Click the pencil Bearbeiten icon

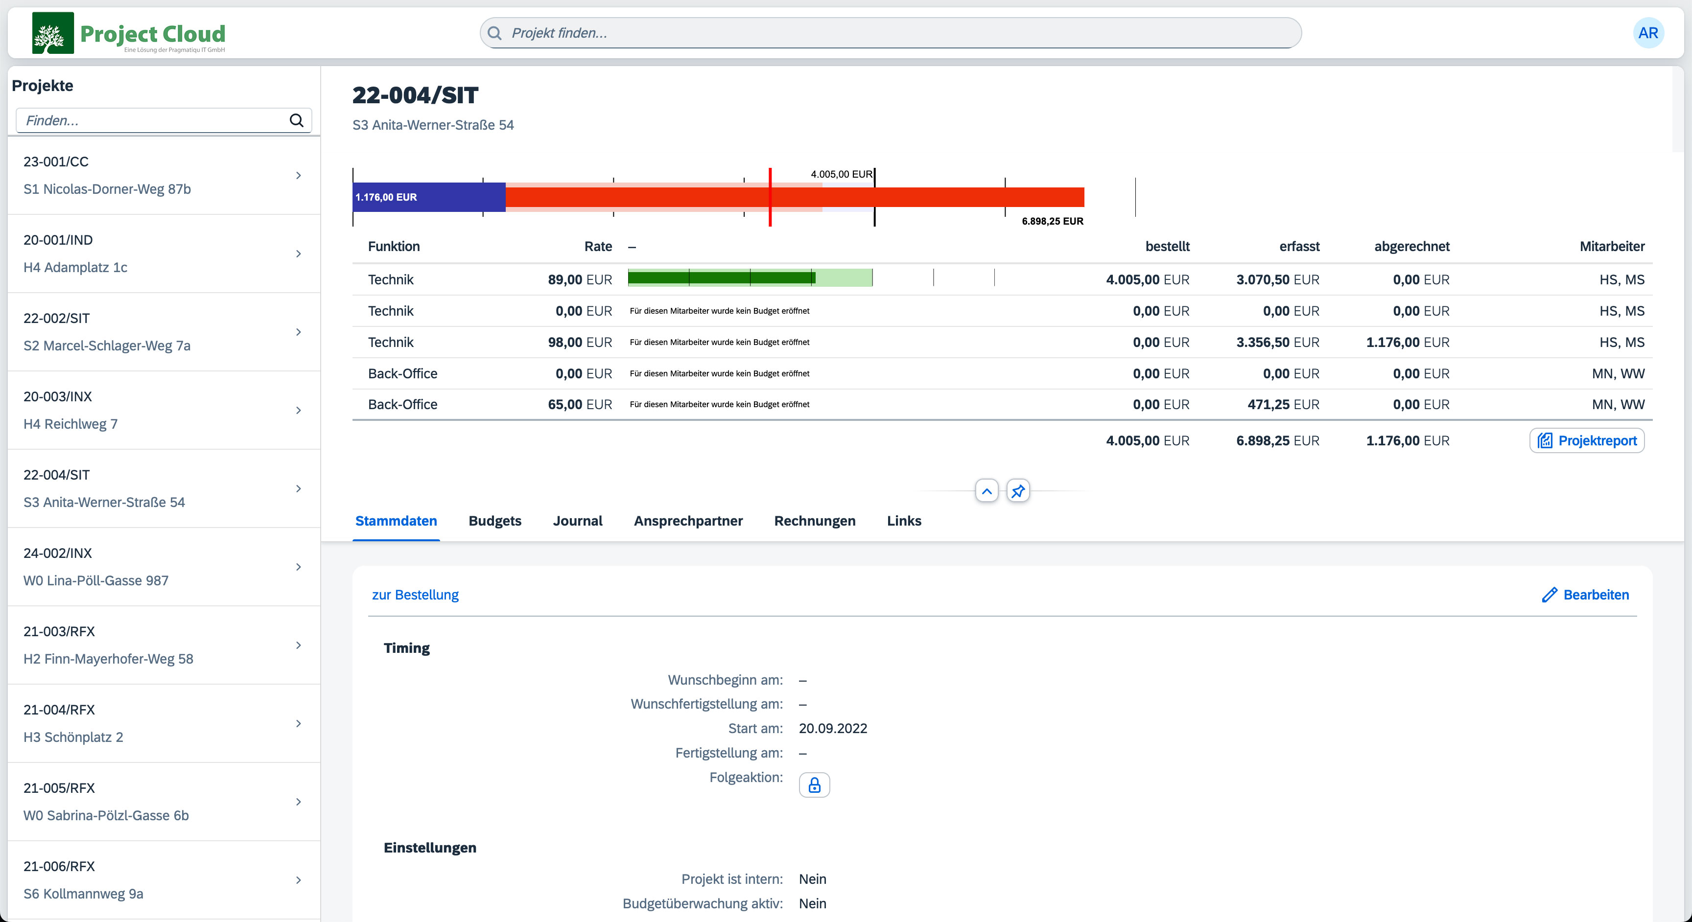(1549, 595)
